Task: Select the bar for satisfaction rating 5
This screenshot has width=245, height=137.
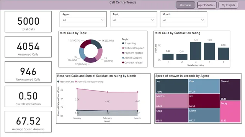Action: click(223, 54)
